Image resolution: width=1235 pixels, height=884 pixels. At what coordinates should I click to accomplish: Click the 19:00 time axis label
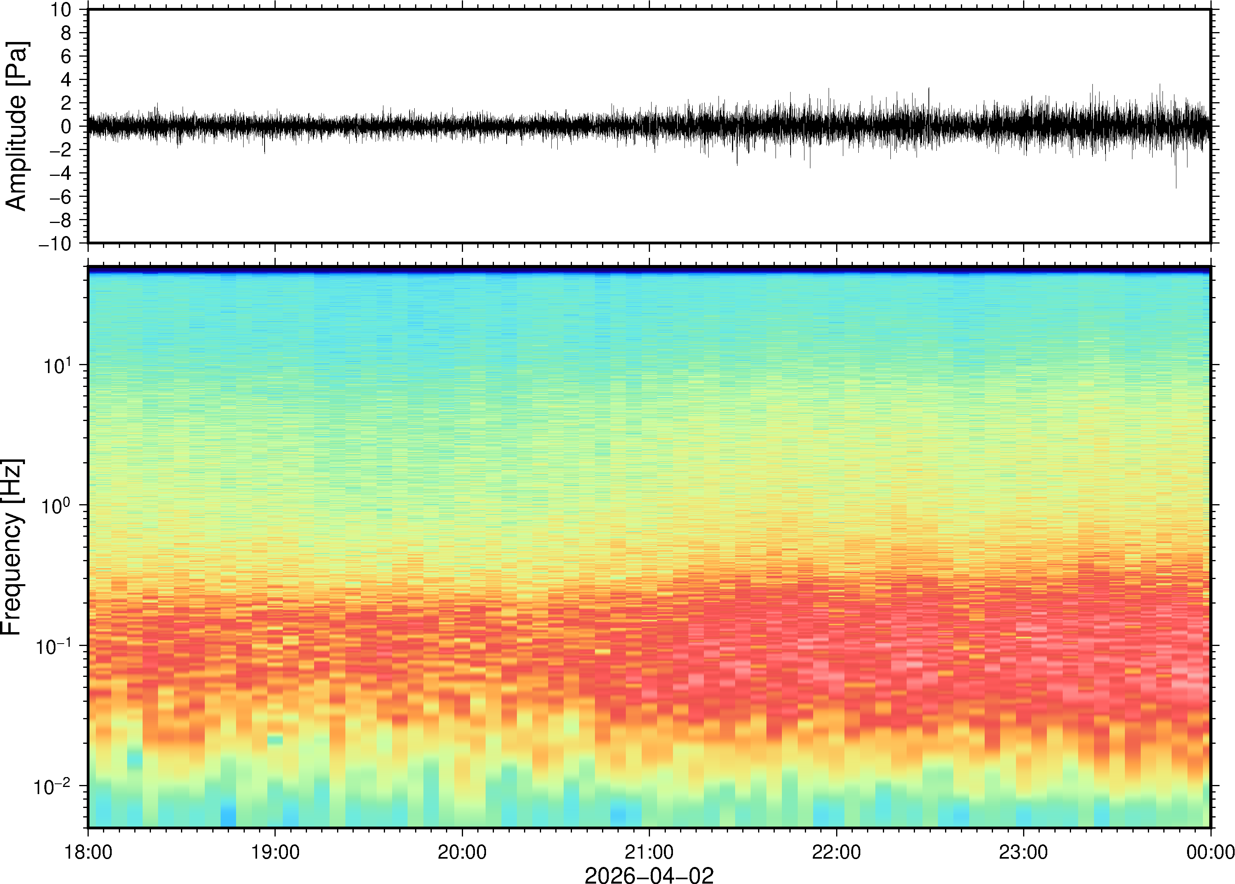[275, 852]
